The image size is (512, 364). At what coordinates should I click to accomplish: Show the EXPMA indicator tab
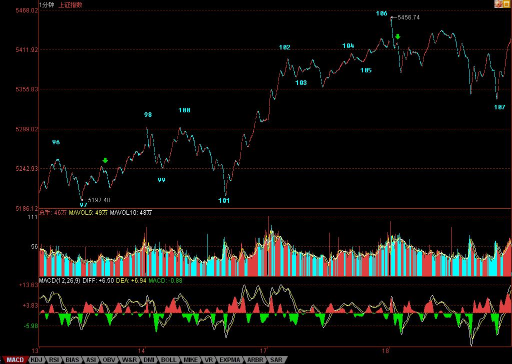(x=230, y=360)
